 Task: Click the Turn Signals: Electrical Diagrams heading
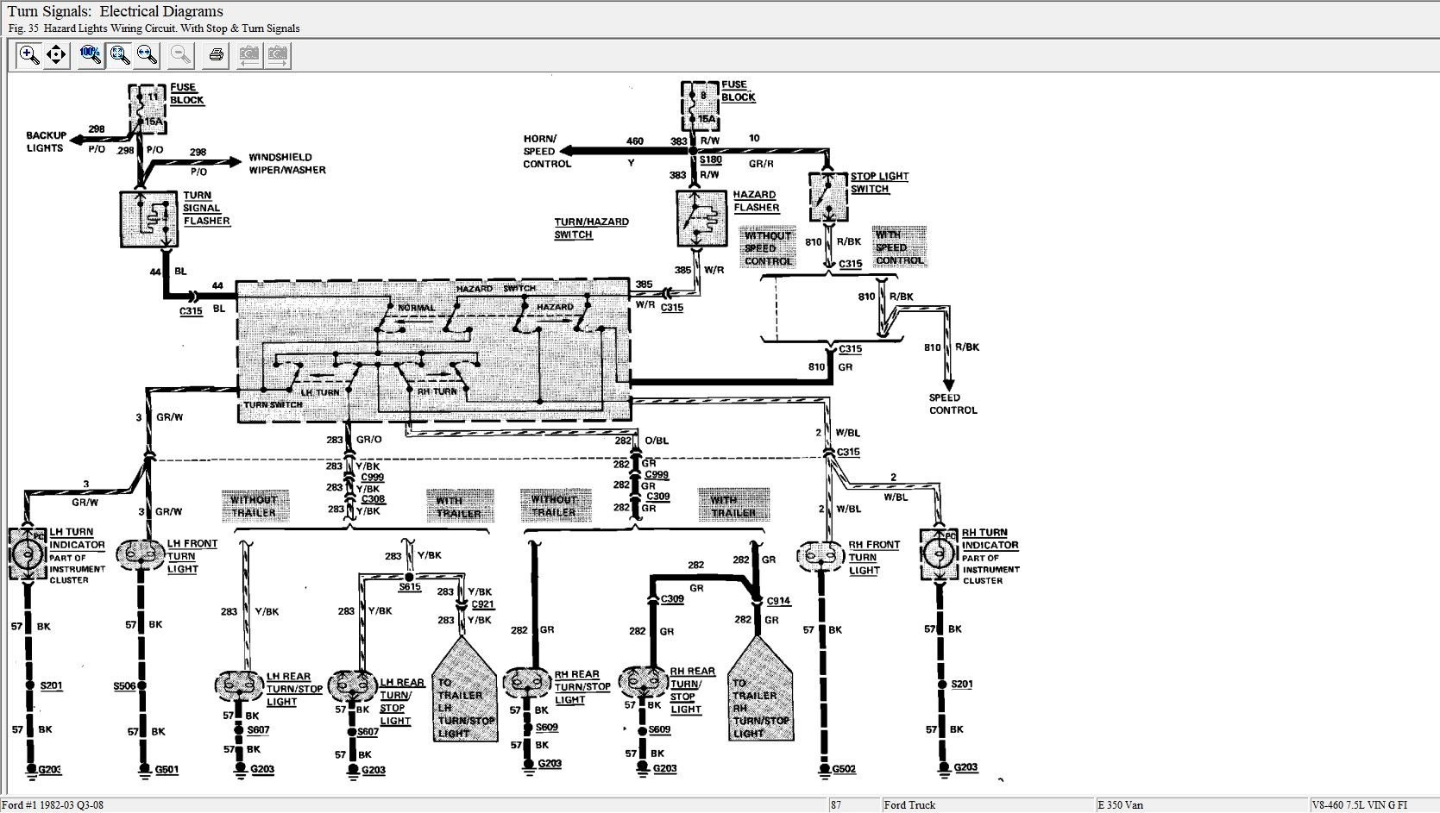(x=116, y=11)
